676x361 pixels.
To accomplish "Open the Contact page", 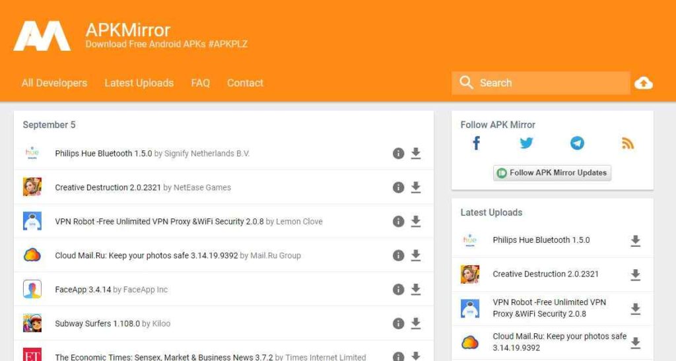I will (245, 82).
